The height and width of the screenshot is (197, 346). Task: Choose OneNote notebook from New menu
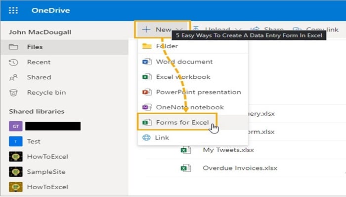[193, 107]
